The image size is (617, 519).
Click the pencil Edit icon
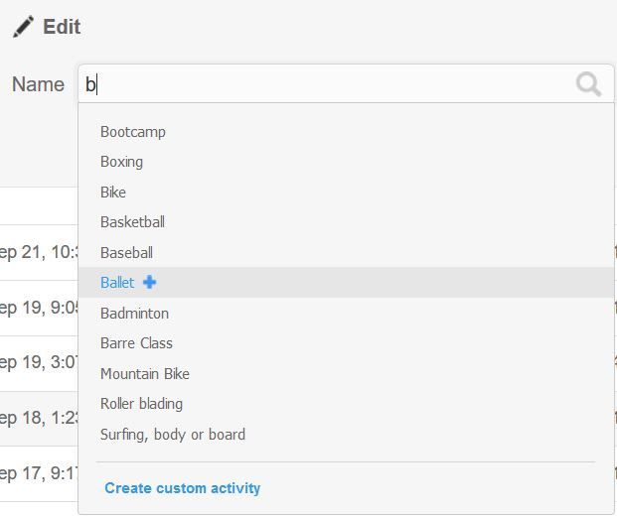(x=23, y=27)
